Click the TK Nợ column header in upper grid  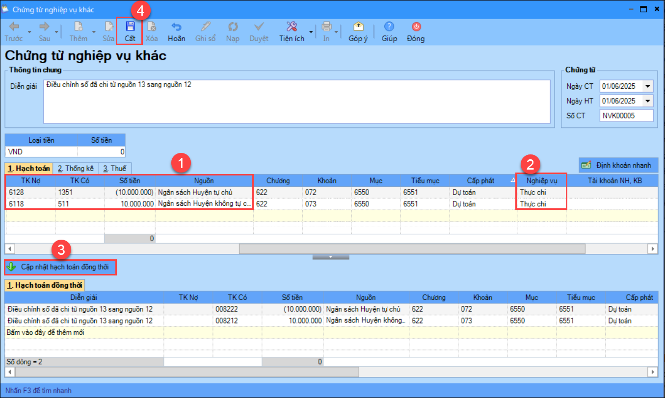(x=30, y=180)
